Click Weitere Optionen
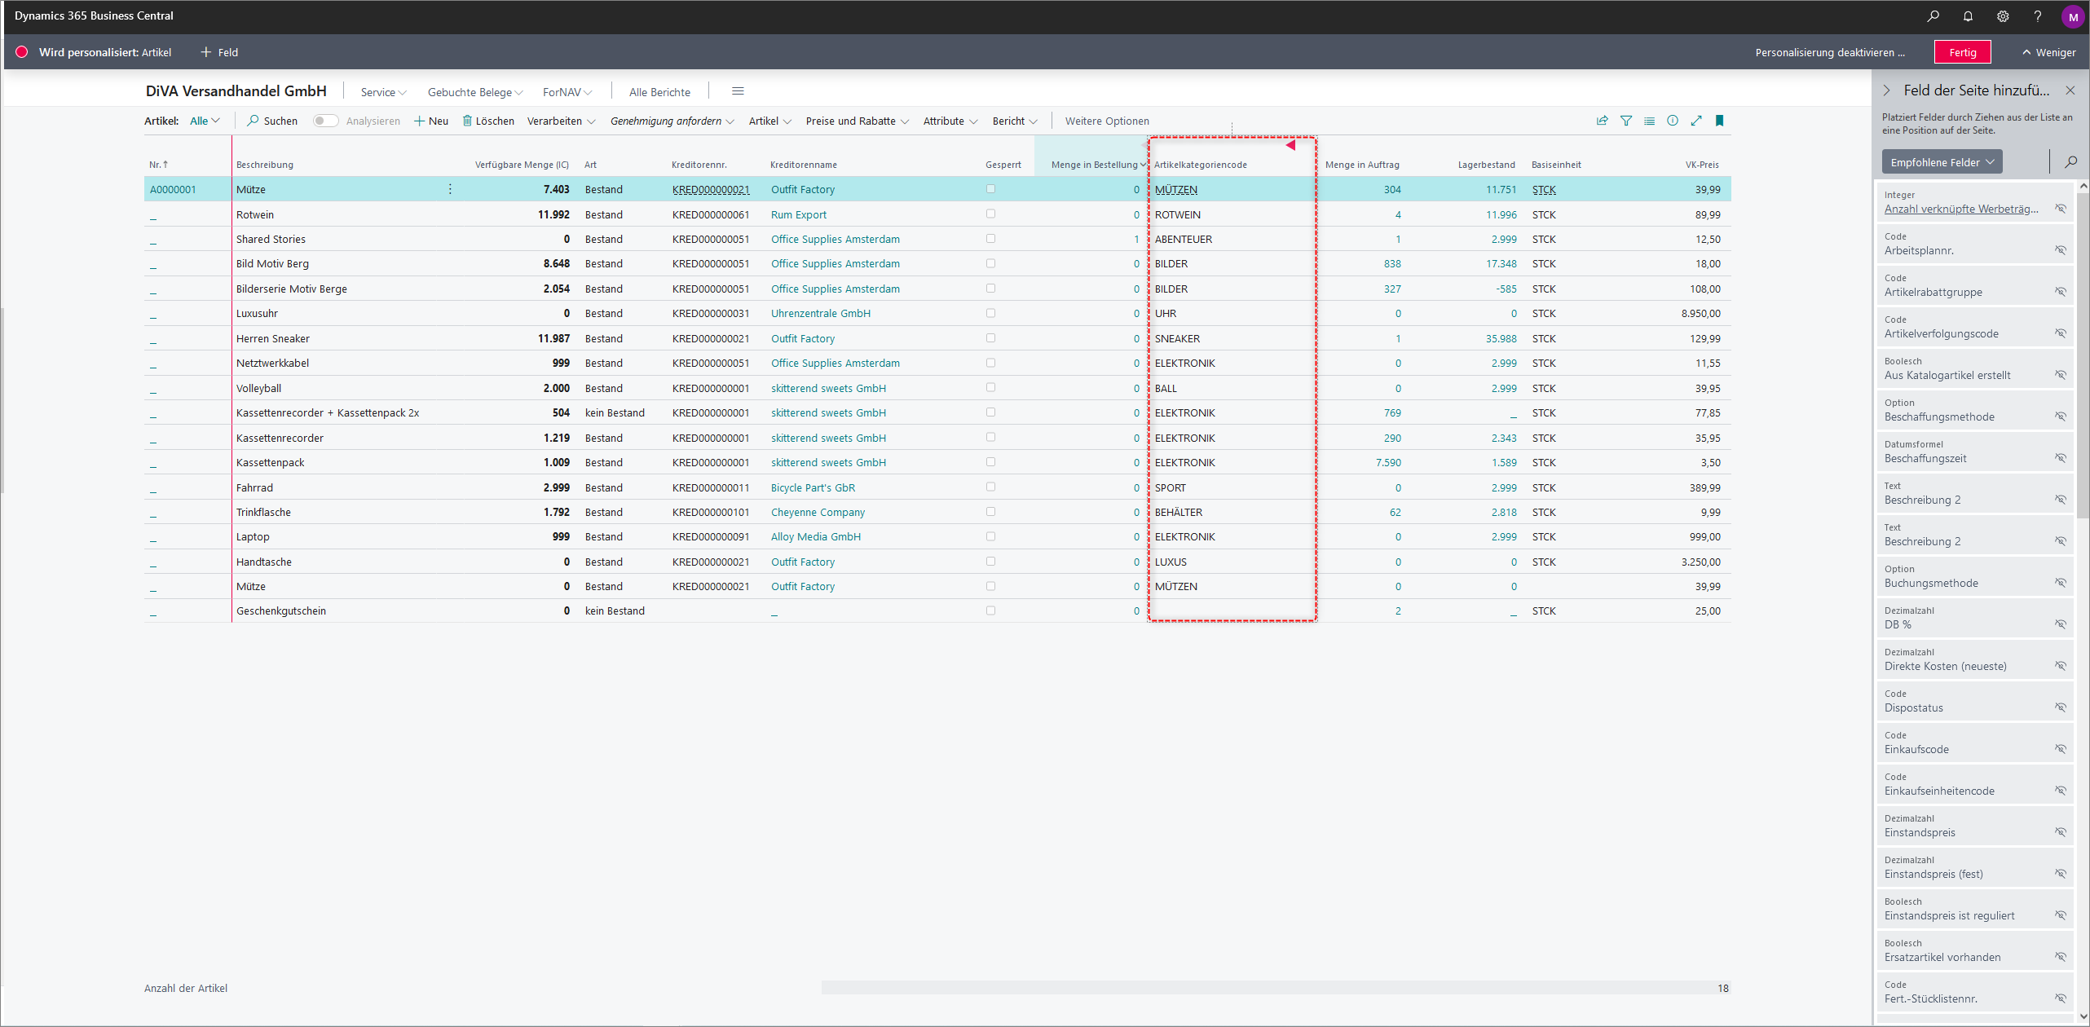 [x=1107, y=121]
